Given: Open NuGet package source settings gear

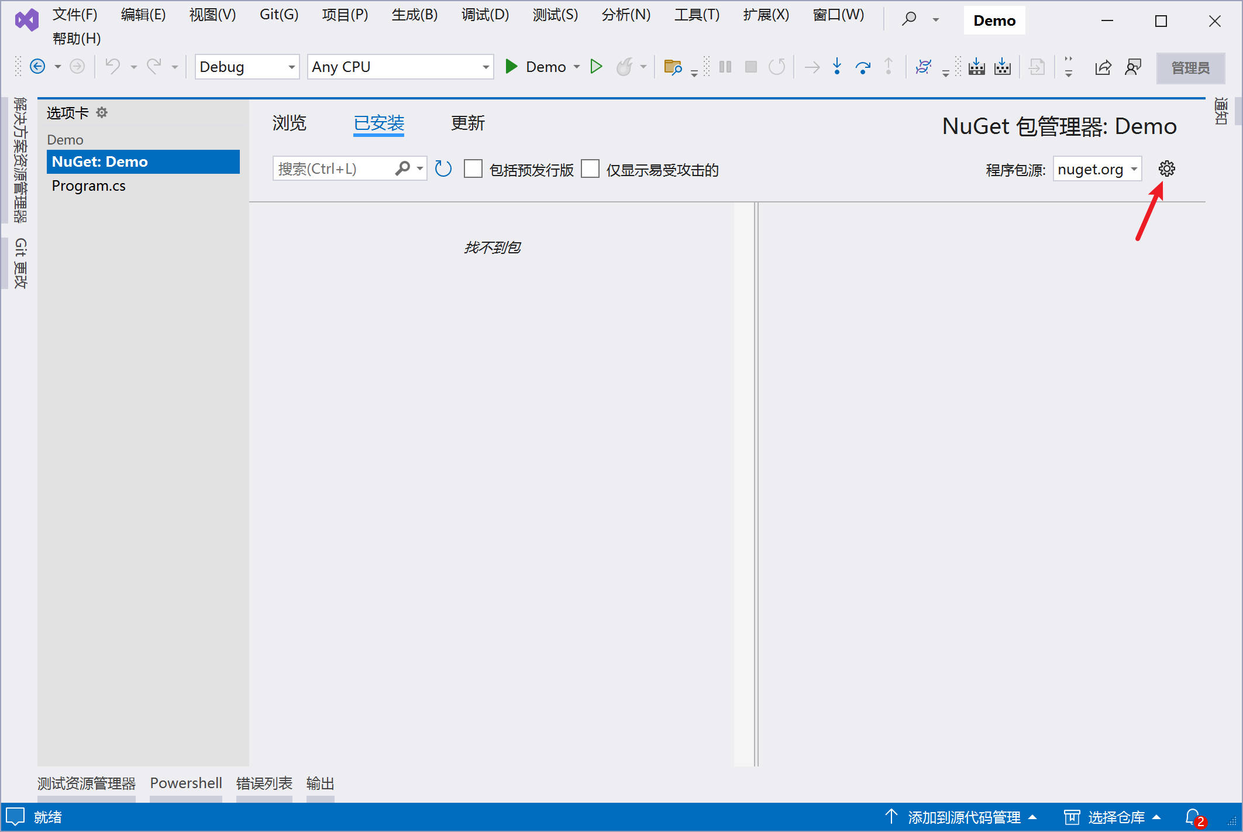Looking at the screenshot, I should tap(1167, 169).
